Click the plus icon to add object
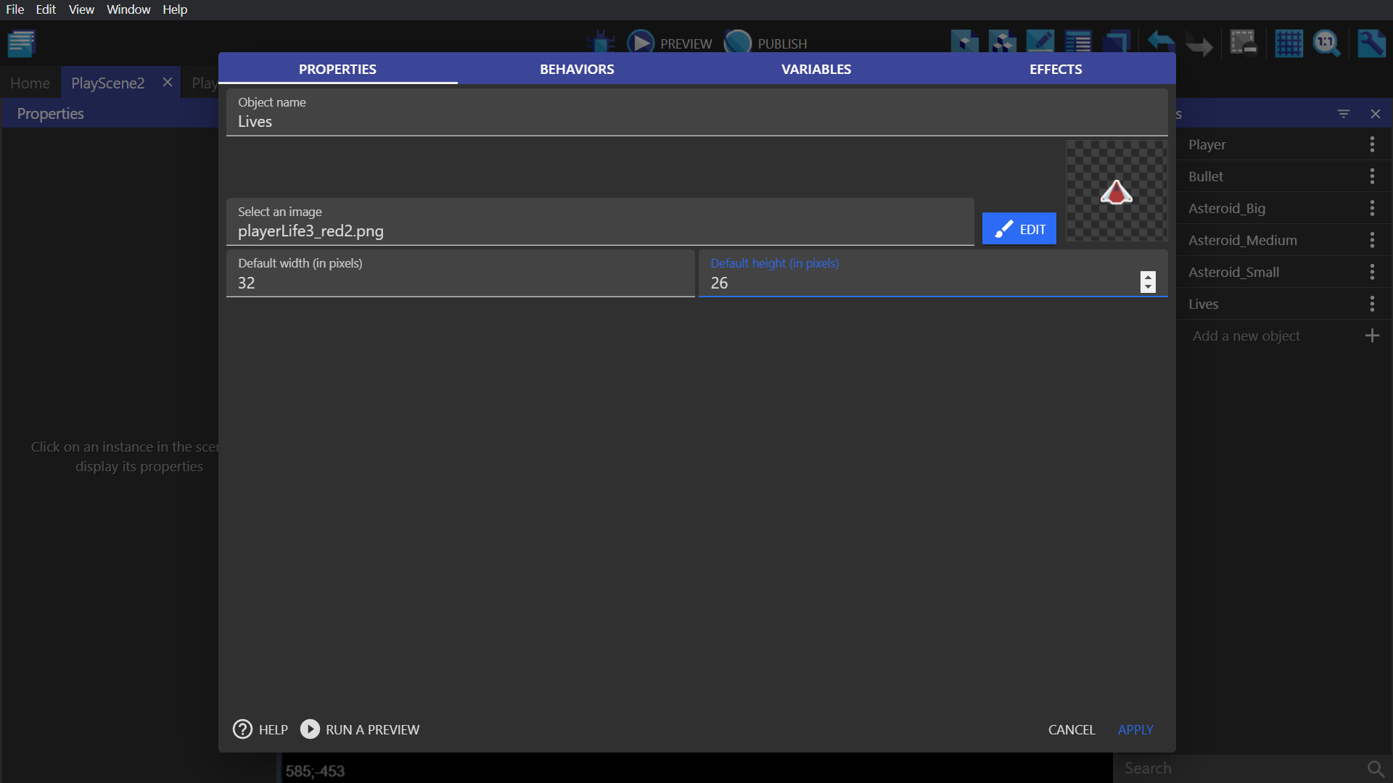1393x783 pixels. tap(1372, 336)
